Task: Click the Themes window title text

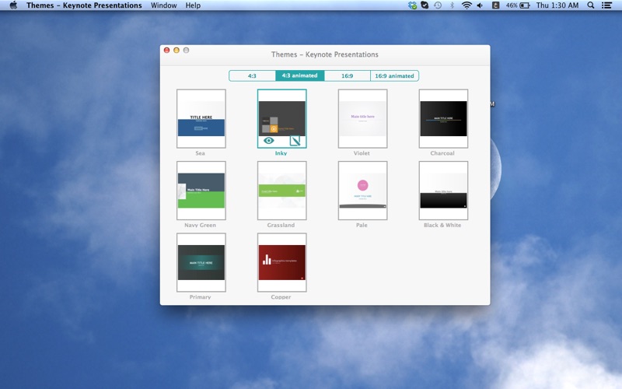Action: coord(325,54)
